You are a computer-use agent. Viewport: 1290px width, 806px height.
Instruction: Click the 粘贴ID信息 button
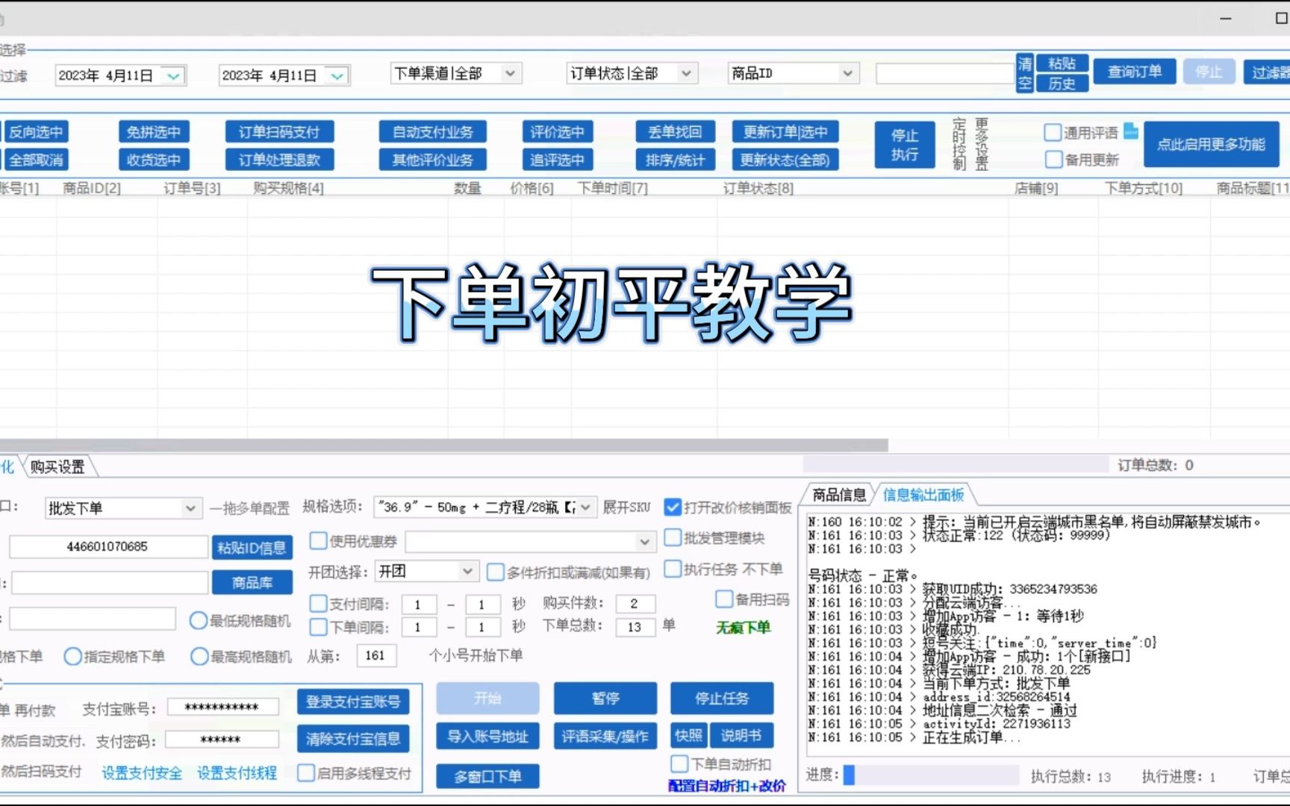click(252, 548)
